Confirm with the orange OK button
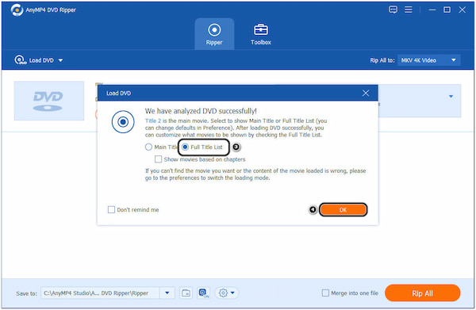 point(343,209)
